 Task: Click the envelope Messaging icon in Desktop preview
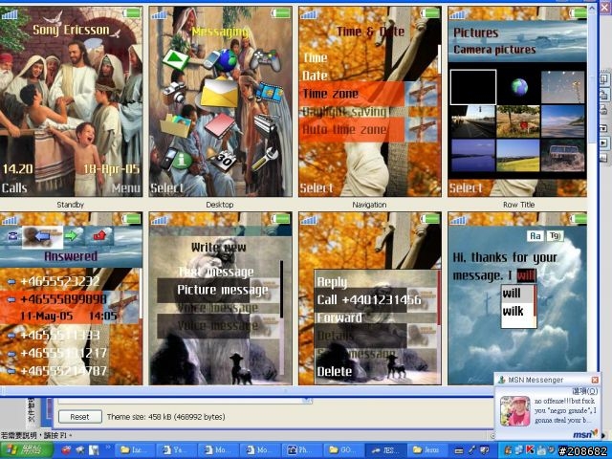219,92
